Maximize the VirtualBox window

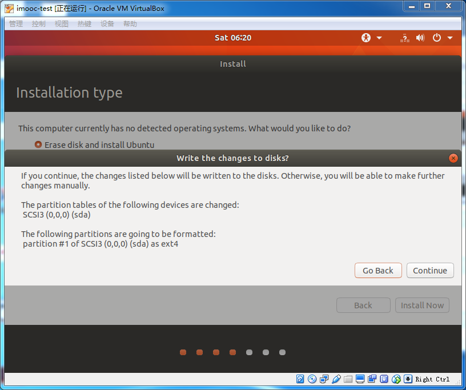427,6
